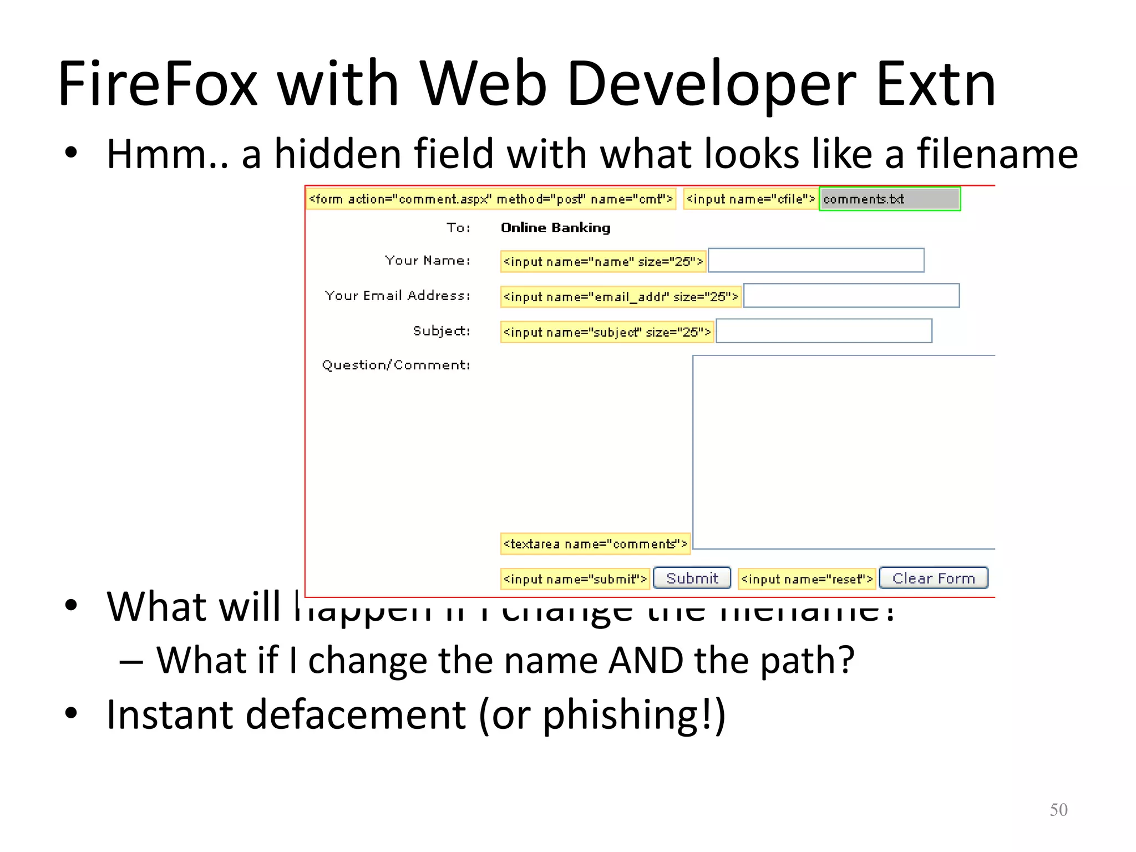Click the Clear Form button
The image size is (1136, 852).
click(933, 578)
